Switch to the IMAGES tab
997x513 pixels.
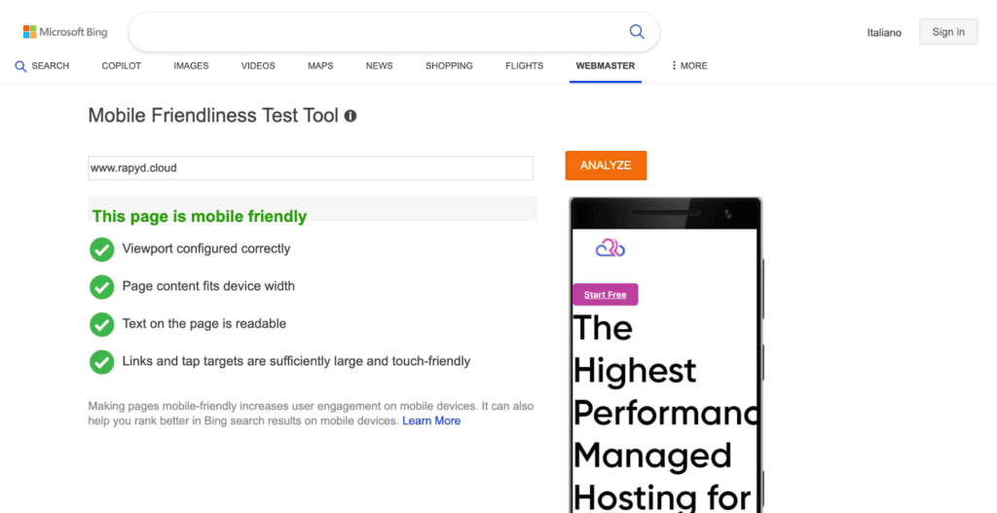pyautogui.click(x=192, y=65)
